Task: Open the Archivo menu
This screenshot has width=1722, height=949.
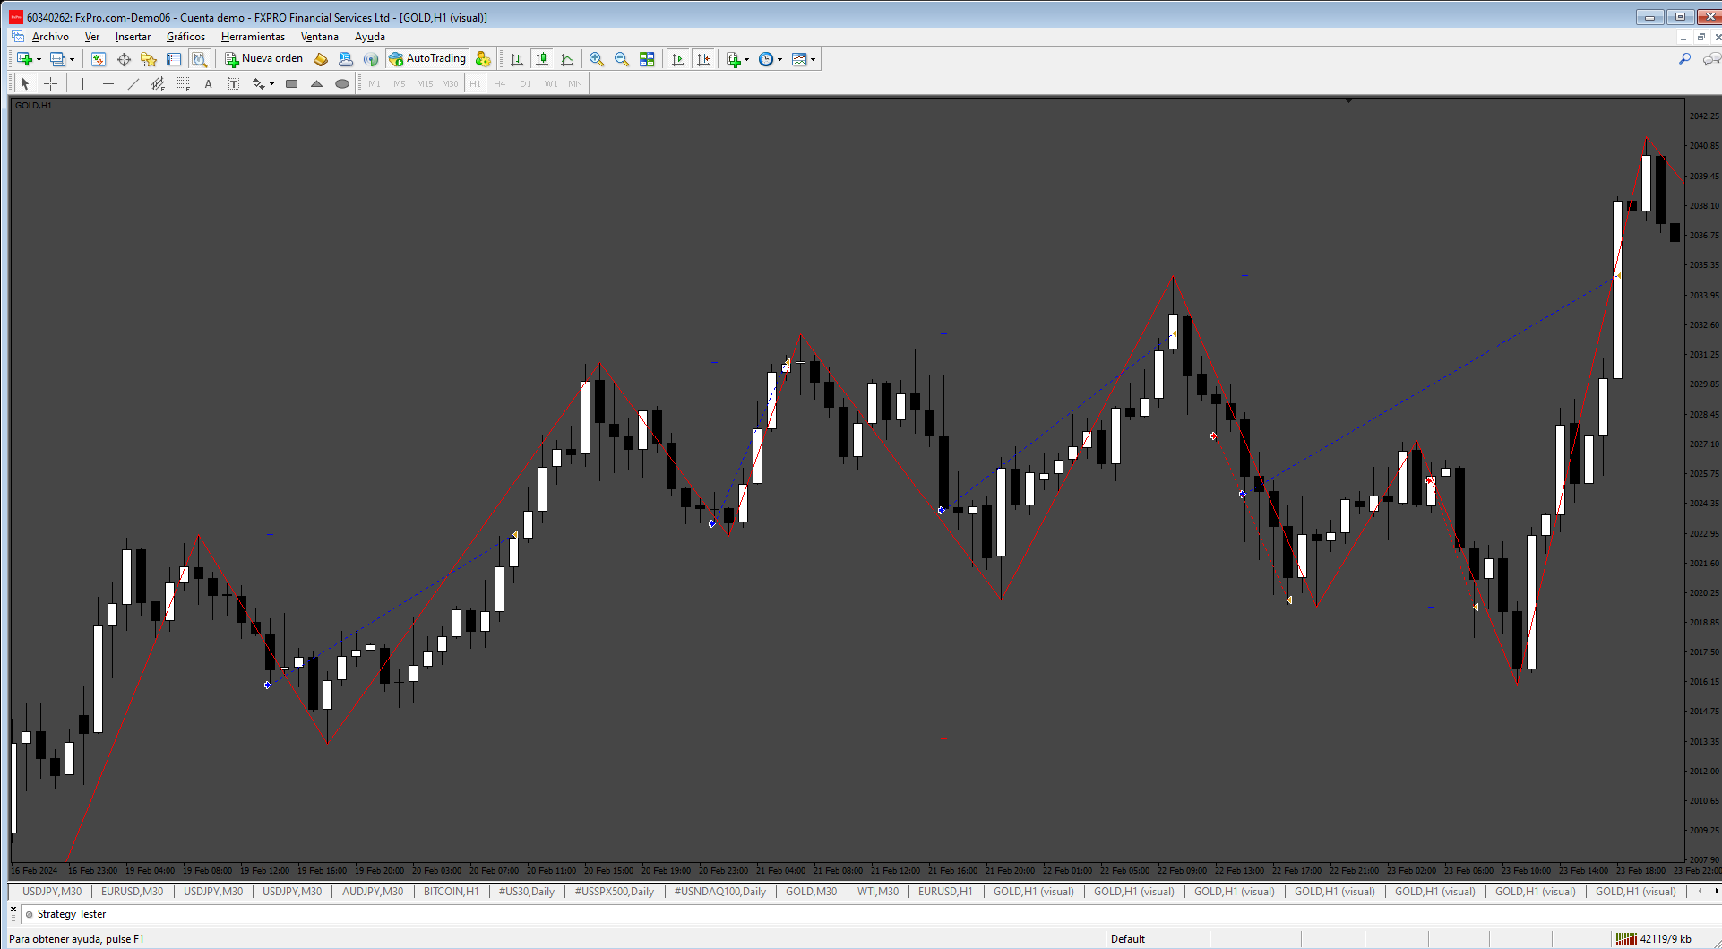Action: [50, 37]
